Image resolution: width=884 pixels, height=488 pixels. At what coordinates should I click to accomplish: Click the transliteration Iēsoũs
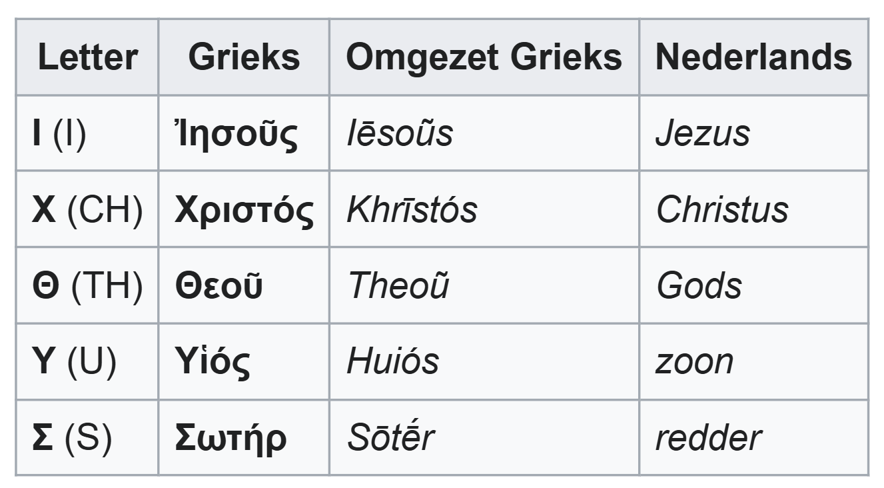click(400, 133)
